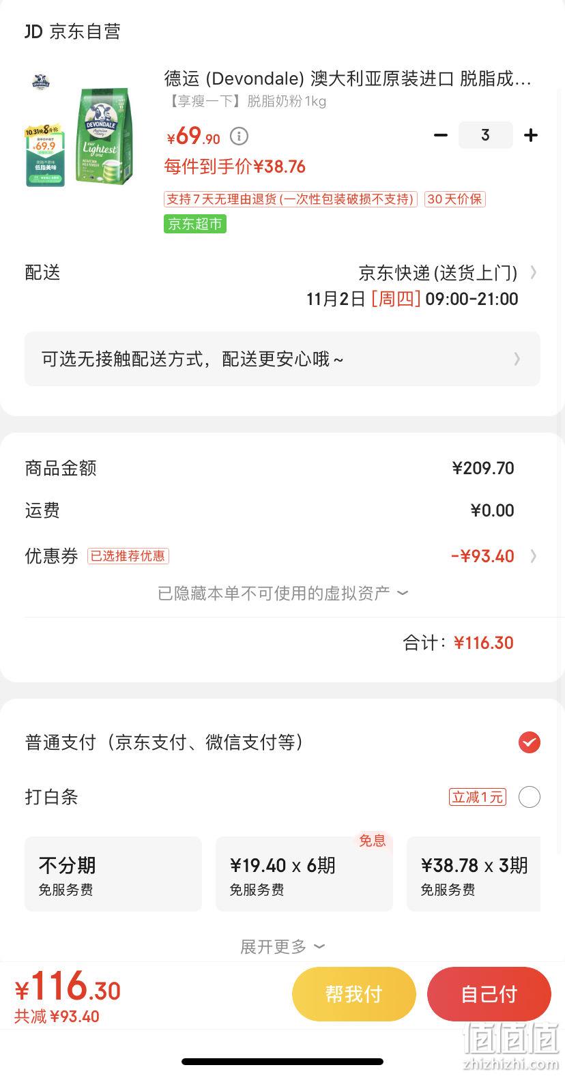Choose the ¥38.78 x 3期 installment plan
The height and width of the screenshot is (1076, 565).
474,874
